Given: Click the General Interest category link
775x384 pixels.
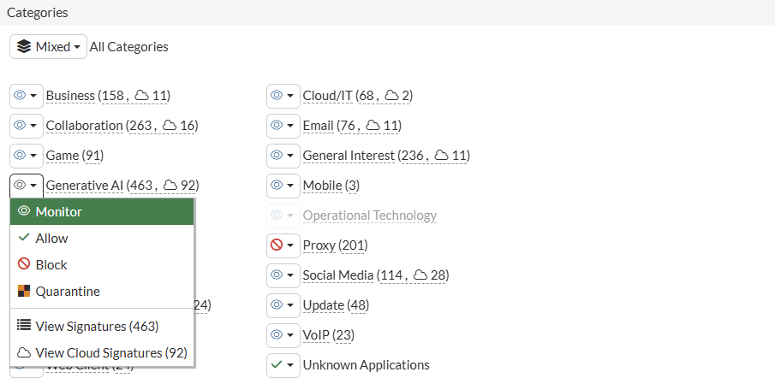Looking at the screenshot, I should coord(349,156).
